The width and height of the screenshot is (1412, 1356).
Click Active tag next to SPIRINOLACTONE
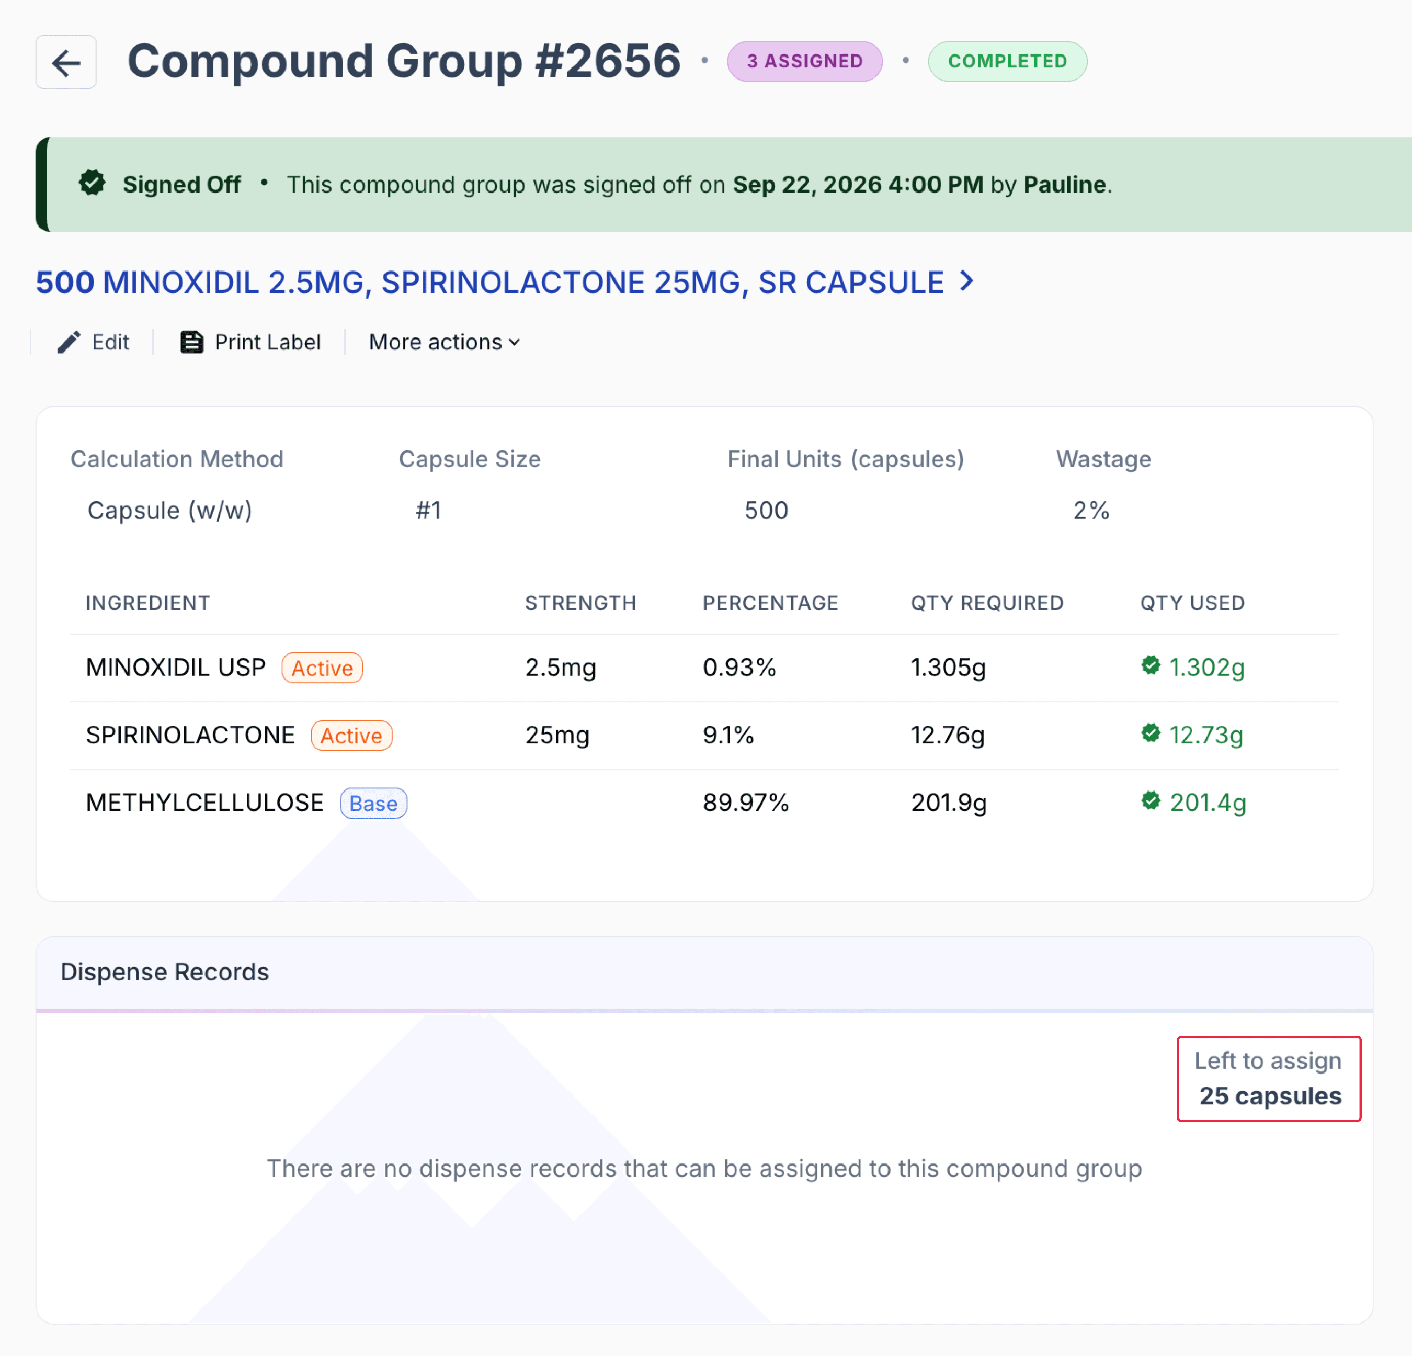click(351, 736)
